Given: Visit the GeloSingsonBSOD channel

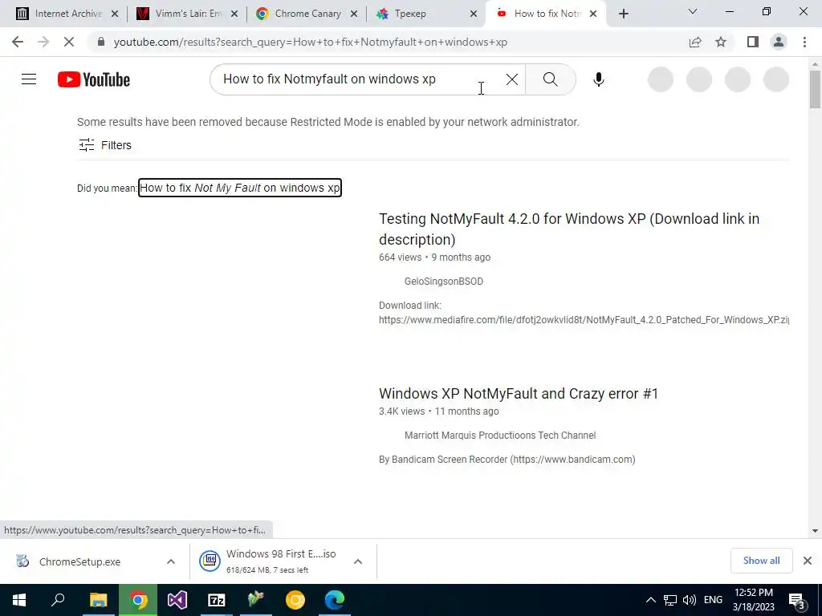Looking at the screenshot, I should [x=443, y=282].
